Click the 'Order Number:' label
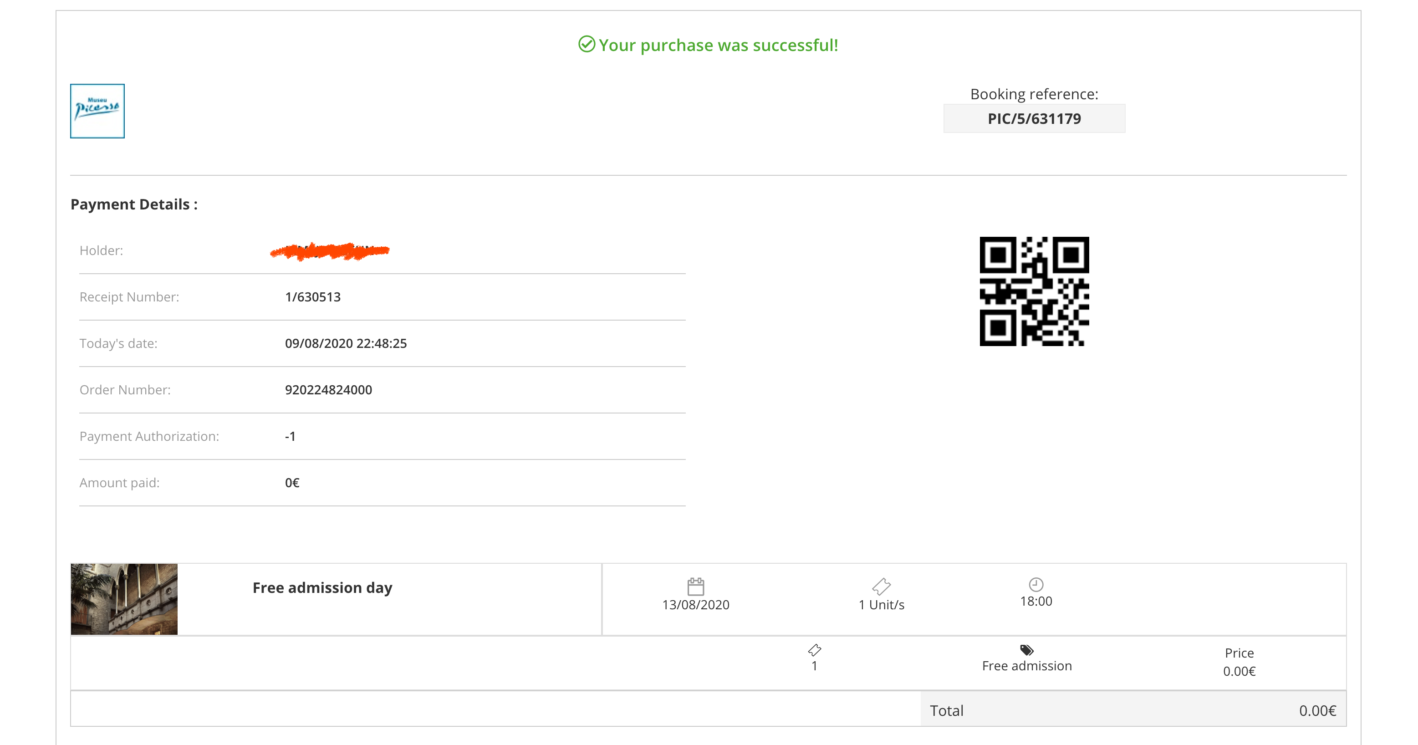The image size is (1418, 745). (125, 390)
